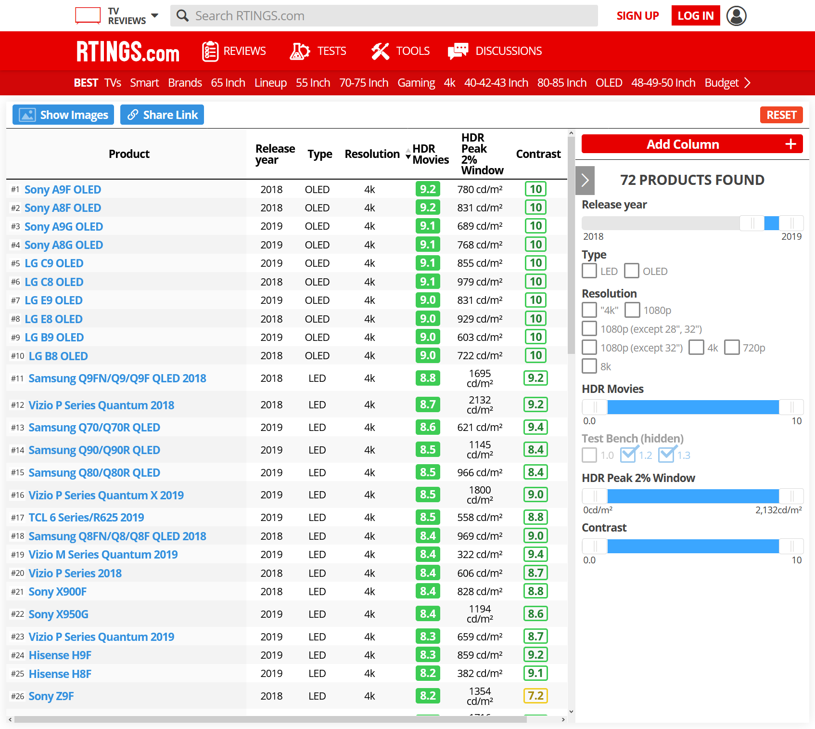Sort by the HDR Peak 2% Window header
This screenshot has width=815, height=729.
[482, 154]
